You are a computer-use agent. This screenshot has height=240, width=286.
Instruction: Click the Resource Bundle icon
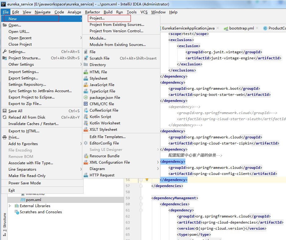86,156
